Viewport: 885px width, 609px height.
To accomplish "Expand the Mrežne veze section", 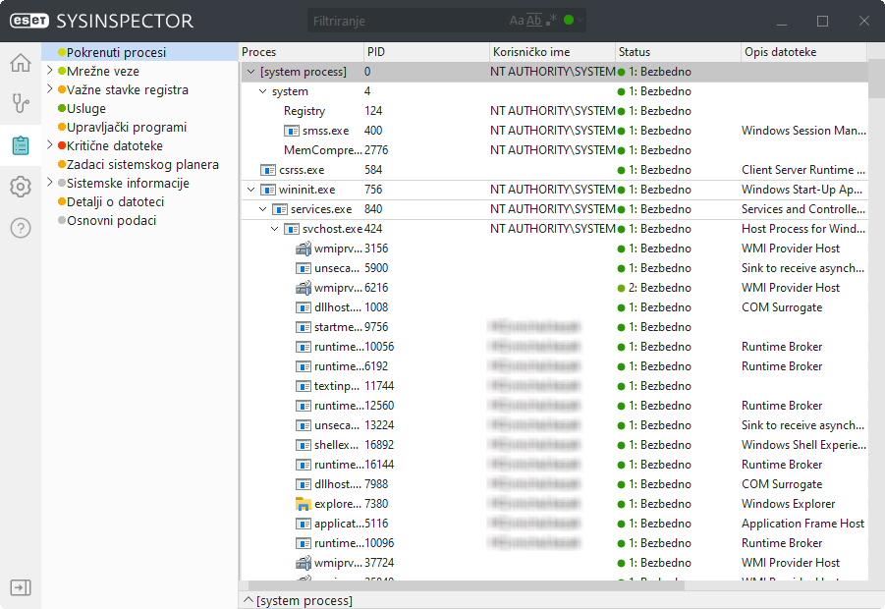I will click(x=48, y=71).
